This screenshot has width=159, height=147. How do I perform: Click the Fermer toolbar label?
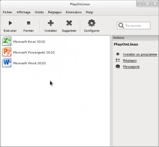coord(29,31)
